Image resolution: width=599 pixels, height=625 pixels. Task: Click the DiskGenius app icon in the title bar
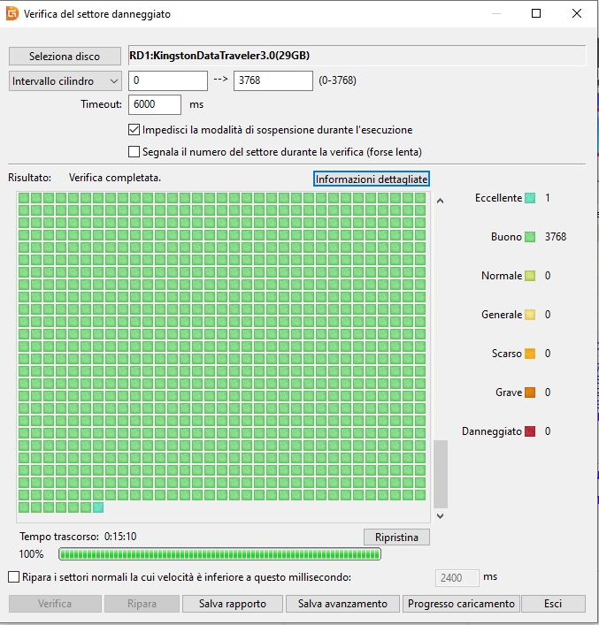12,13
